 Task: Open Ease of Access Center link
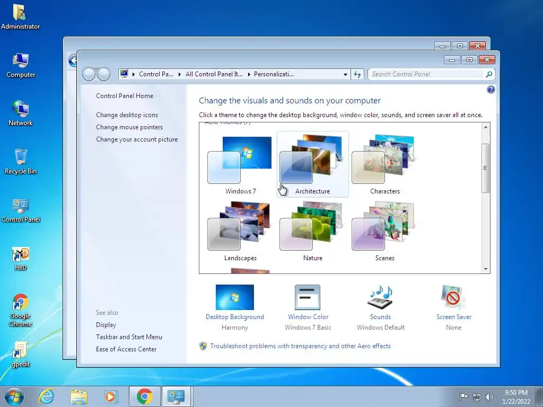[x=126, y=349]
